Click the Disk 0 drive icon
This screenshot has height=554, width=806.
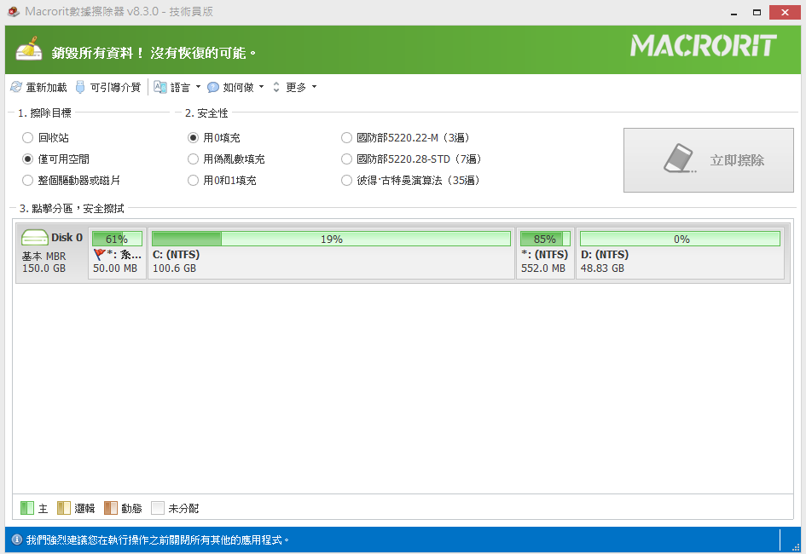[35, 237]
